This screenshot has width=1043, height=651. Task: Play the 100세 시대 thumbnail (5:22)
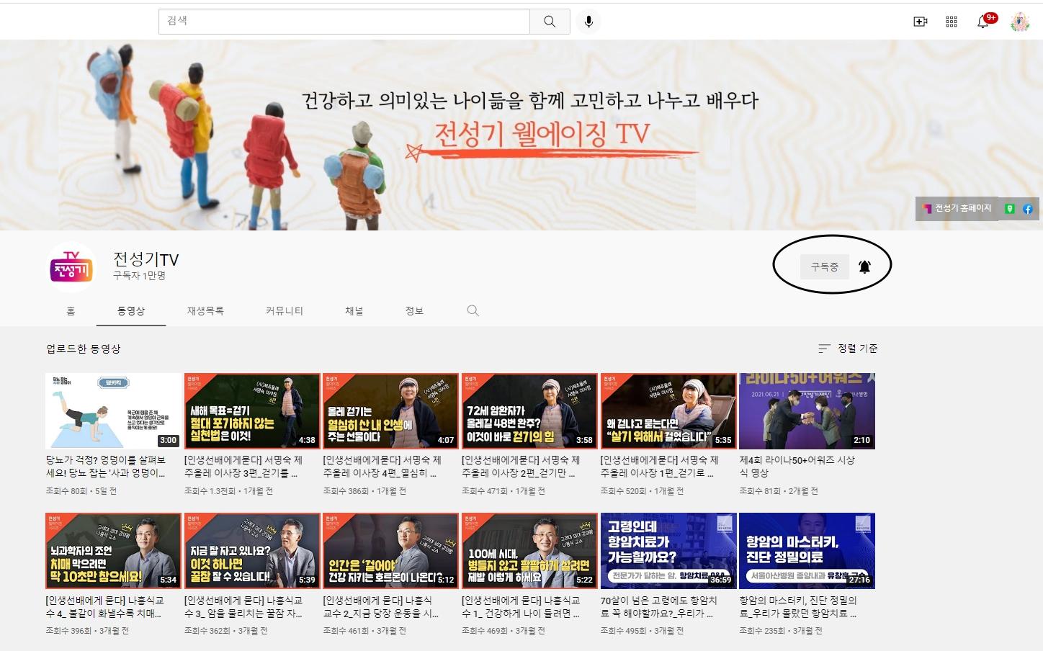pyautogui.click(x=529, y=551)
